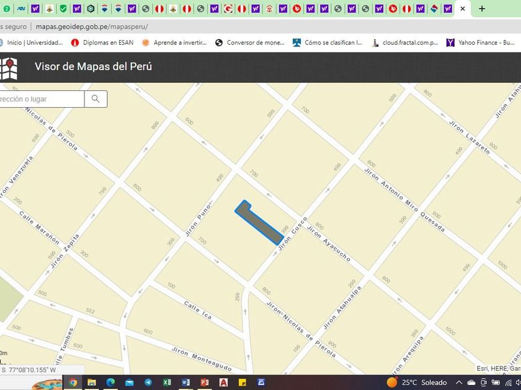Click in the address search field
The image size is (521, 390).
[x=40, y=99]
